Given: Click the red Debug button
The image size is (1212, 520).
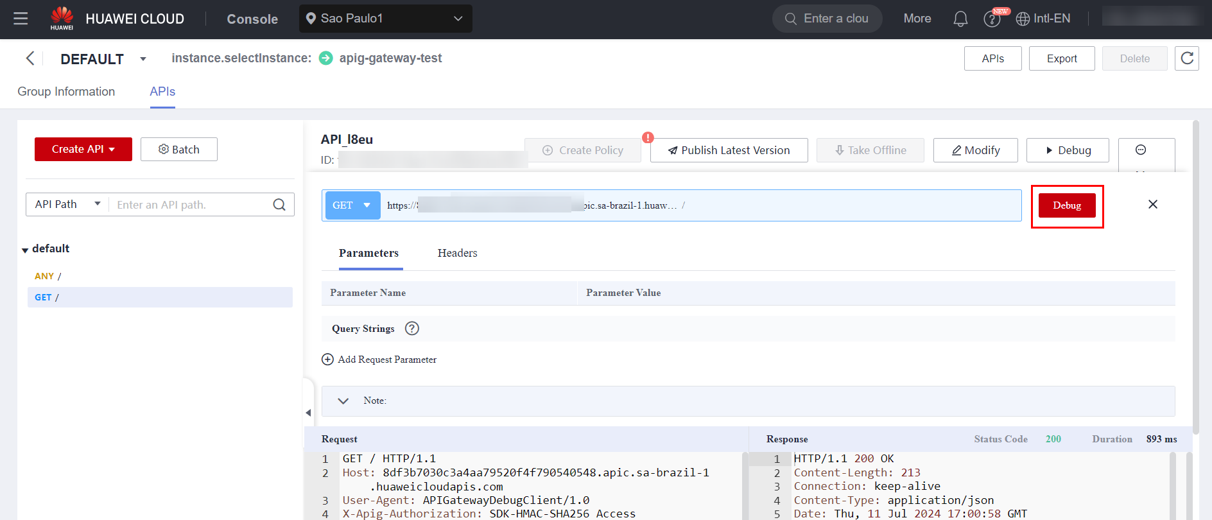Looking at the screenshot, I should [1066, 205].
